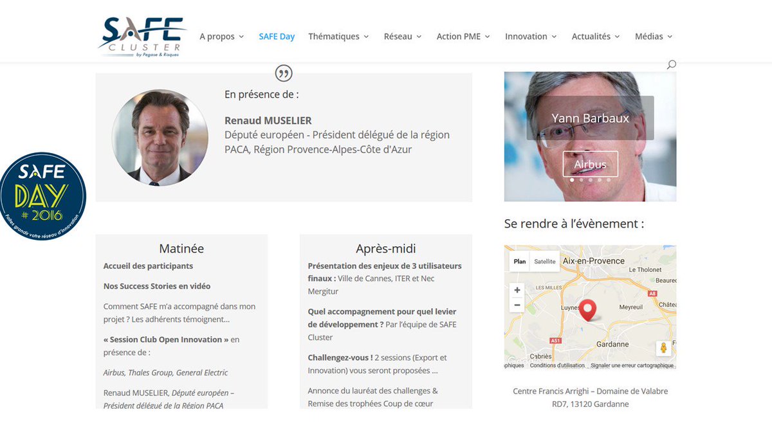Click Gardanne label on the map

pyautogui.click(x=613, y=344)
